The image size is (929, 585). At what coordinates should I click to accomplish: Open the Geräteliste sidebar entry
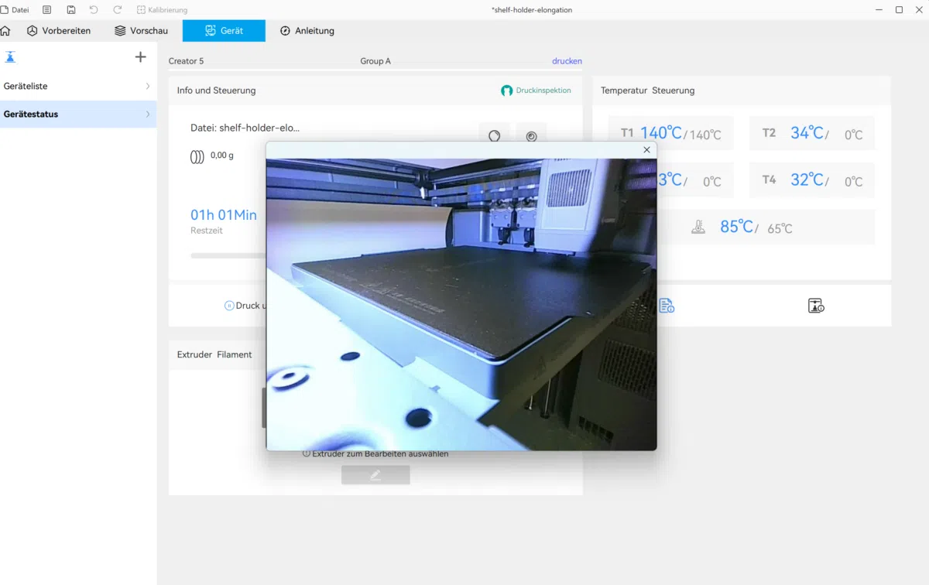(78, 86)
